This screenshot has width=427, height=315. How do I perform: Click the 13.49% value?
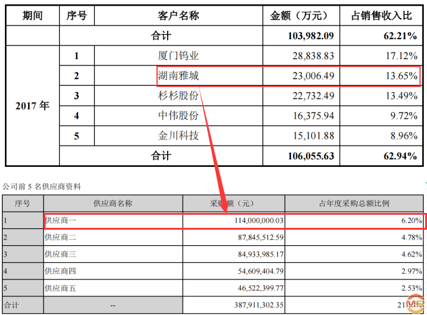[x=401, y=96]
